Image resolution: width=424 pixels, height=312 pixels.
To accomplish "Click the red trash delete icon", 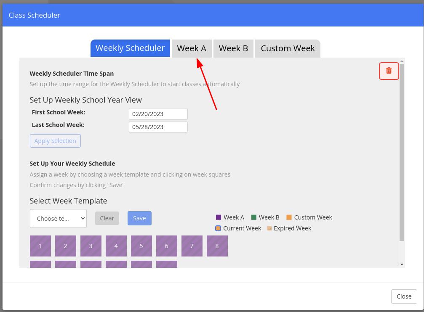I will click(389, 71).
